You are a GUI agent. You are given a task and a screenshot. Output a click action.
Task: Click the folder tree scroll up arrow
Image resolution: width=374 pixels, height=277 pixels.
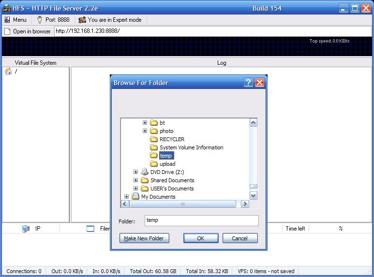coord(253,123)
